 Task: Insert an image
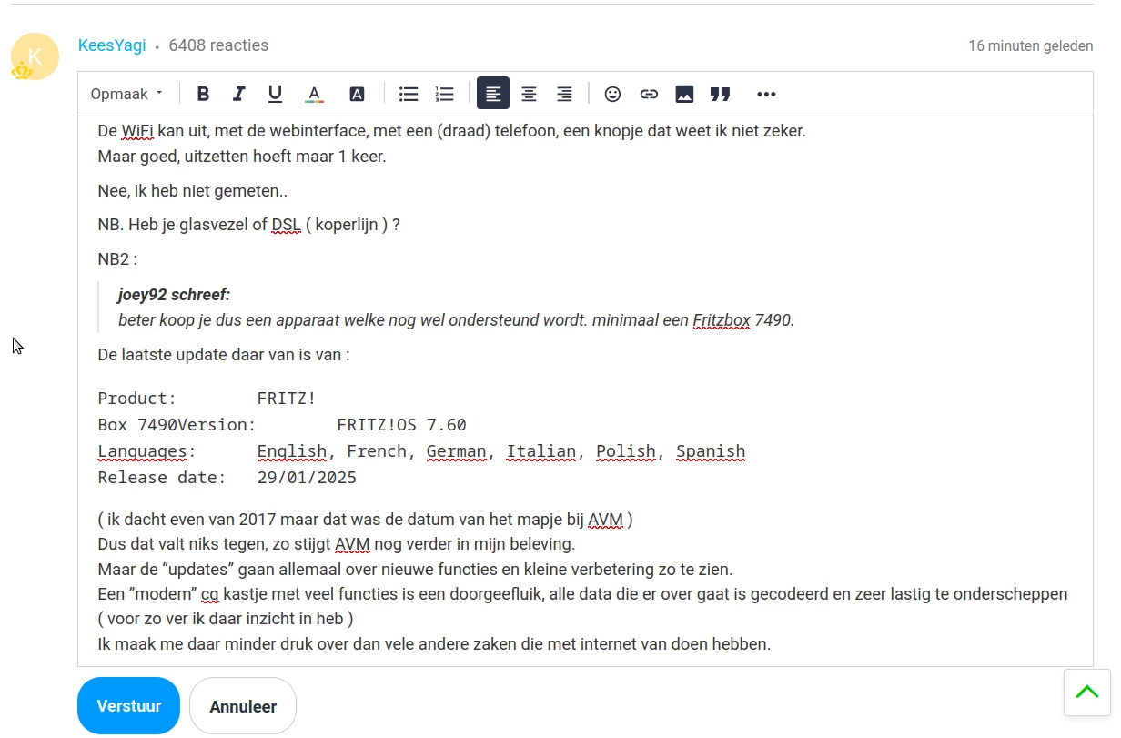684,94
